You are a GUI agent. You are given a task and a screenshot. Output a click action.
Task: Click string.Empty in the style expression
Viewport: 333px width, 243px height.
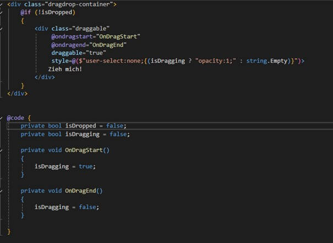click(x=267, y=61)
